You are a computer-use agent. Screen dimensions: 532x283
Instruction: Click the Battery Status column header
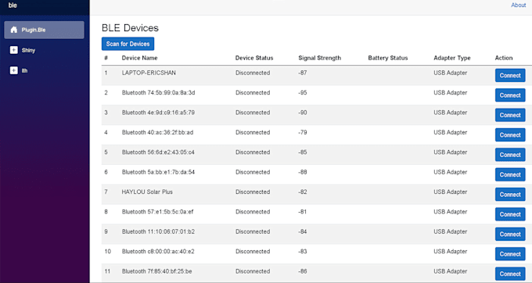[388, 58]
